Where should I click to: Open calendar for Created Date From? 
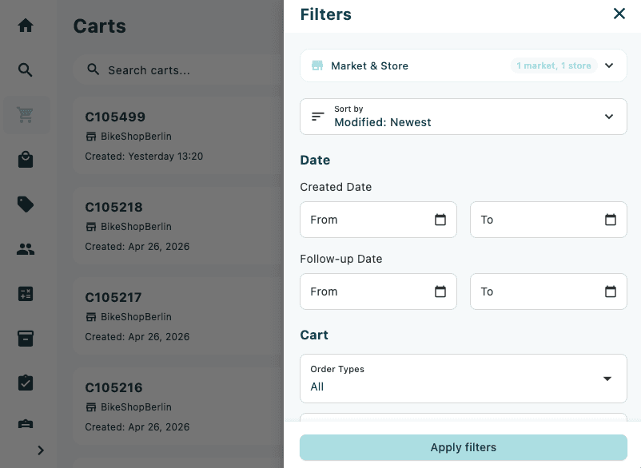[440, 220]
